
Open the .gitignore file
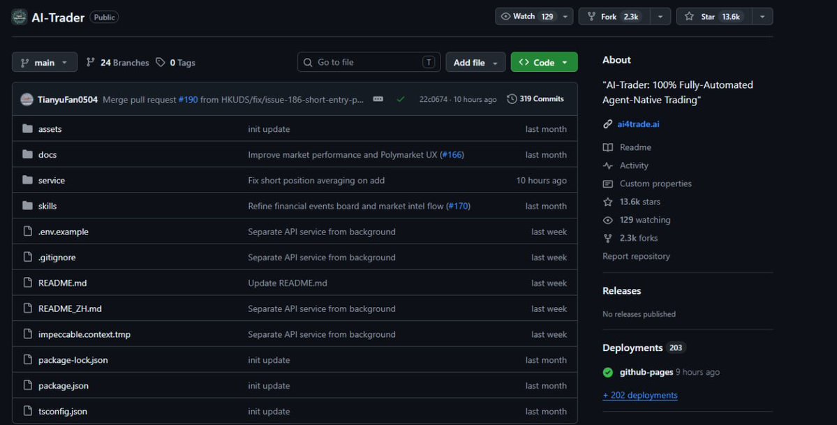click(57, 258)
